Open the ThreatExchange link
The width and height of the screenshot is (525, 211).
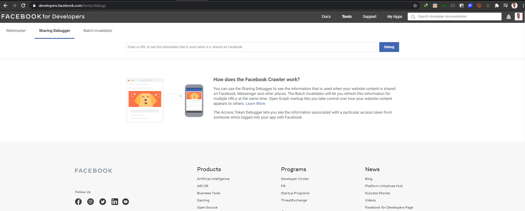point(294,200)
